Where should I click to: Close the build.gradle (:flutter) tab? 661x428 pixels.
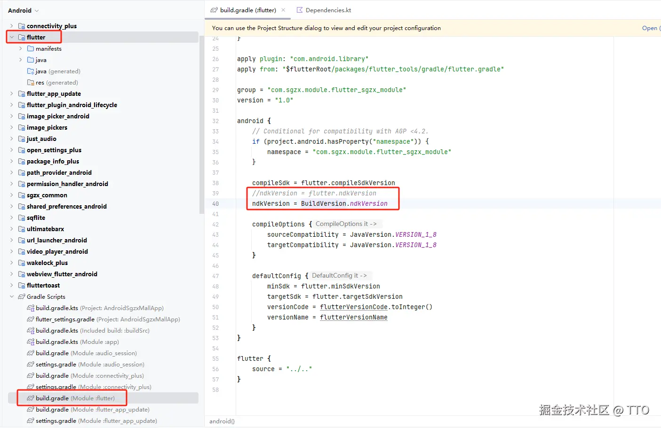283,10
